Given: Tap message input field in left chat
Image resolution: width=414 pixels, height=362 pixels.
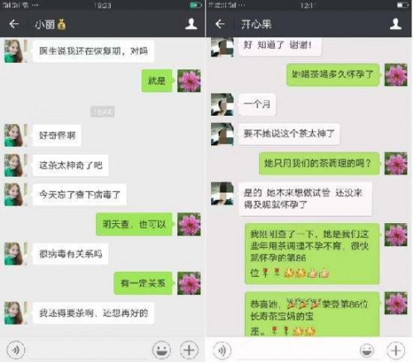Looking at the screenshot, I should [x=89, y=351].
